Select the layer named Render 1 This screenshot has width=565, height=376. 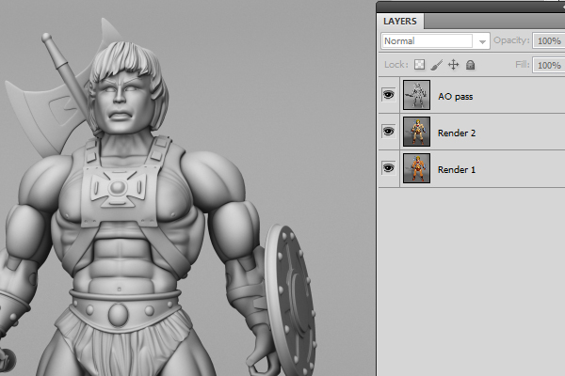tap(457, 168)
